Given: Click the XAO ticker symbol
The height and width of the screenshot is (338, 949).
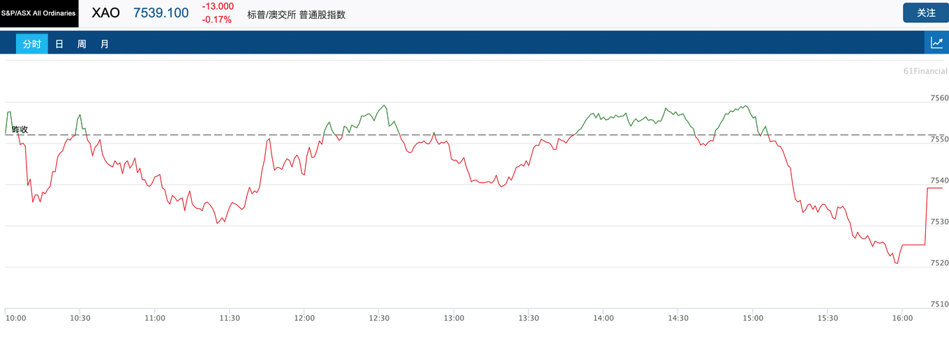Looking at the screenshot, I should (x=106, y=13).
